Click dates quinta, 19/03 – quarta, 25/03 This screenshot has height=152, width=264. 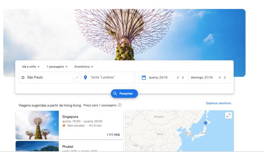pos(82,121)
